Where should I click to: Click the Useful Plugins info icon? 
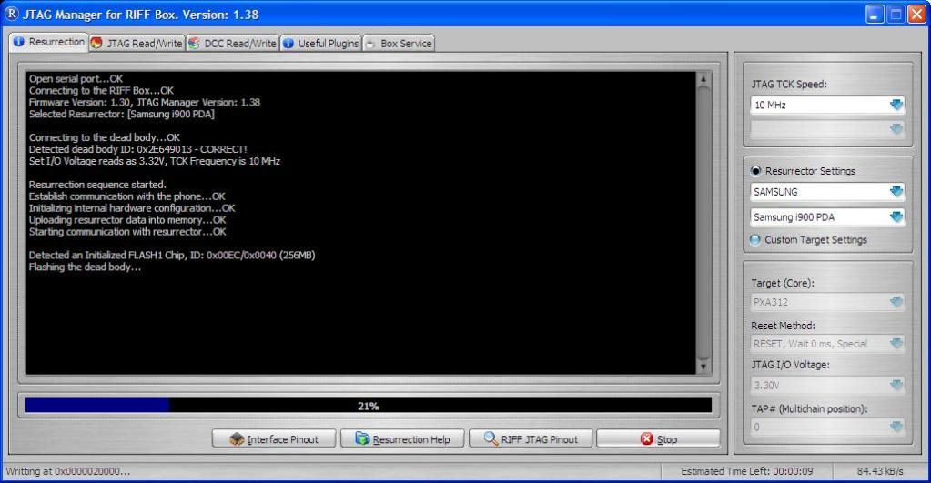(x=288, y=43)
